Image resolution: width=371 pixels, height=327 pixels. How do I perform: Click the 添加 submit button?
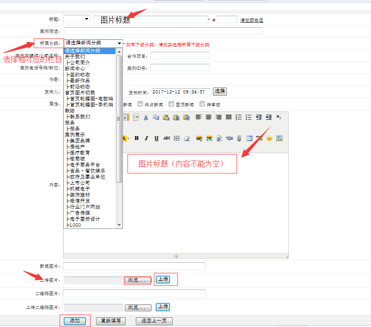74,321
